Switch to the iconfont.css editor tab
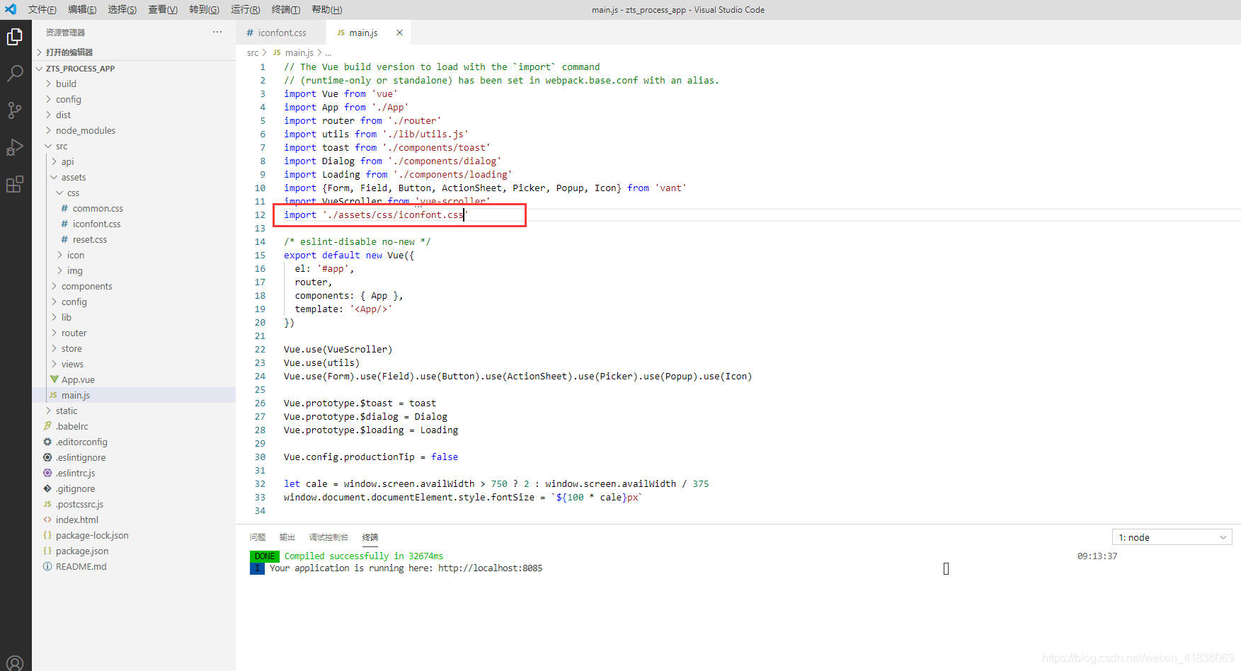 (281, 33)
